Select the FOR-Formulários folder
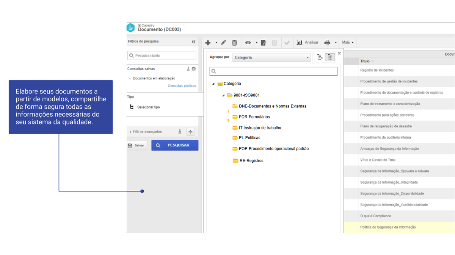 coord(254,117)
